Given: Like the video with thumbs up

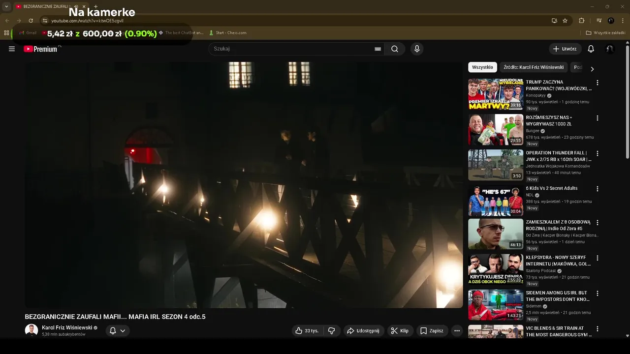Looking at the screenshot, I should [307, 331].
